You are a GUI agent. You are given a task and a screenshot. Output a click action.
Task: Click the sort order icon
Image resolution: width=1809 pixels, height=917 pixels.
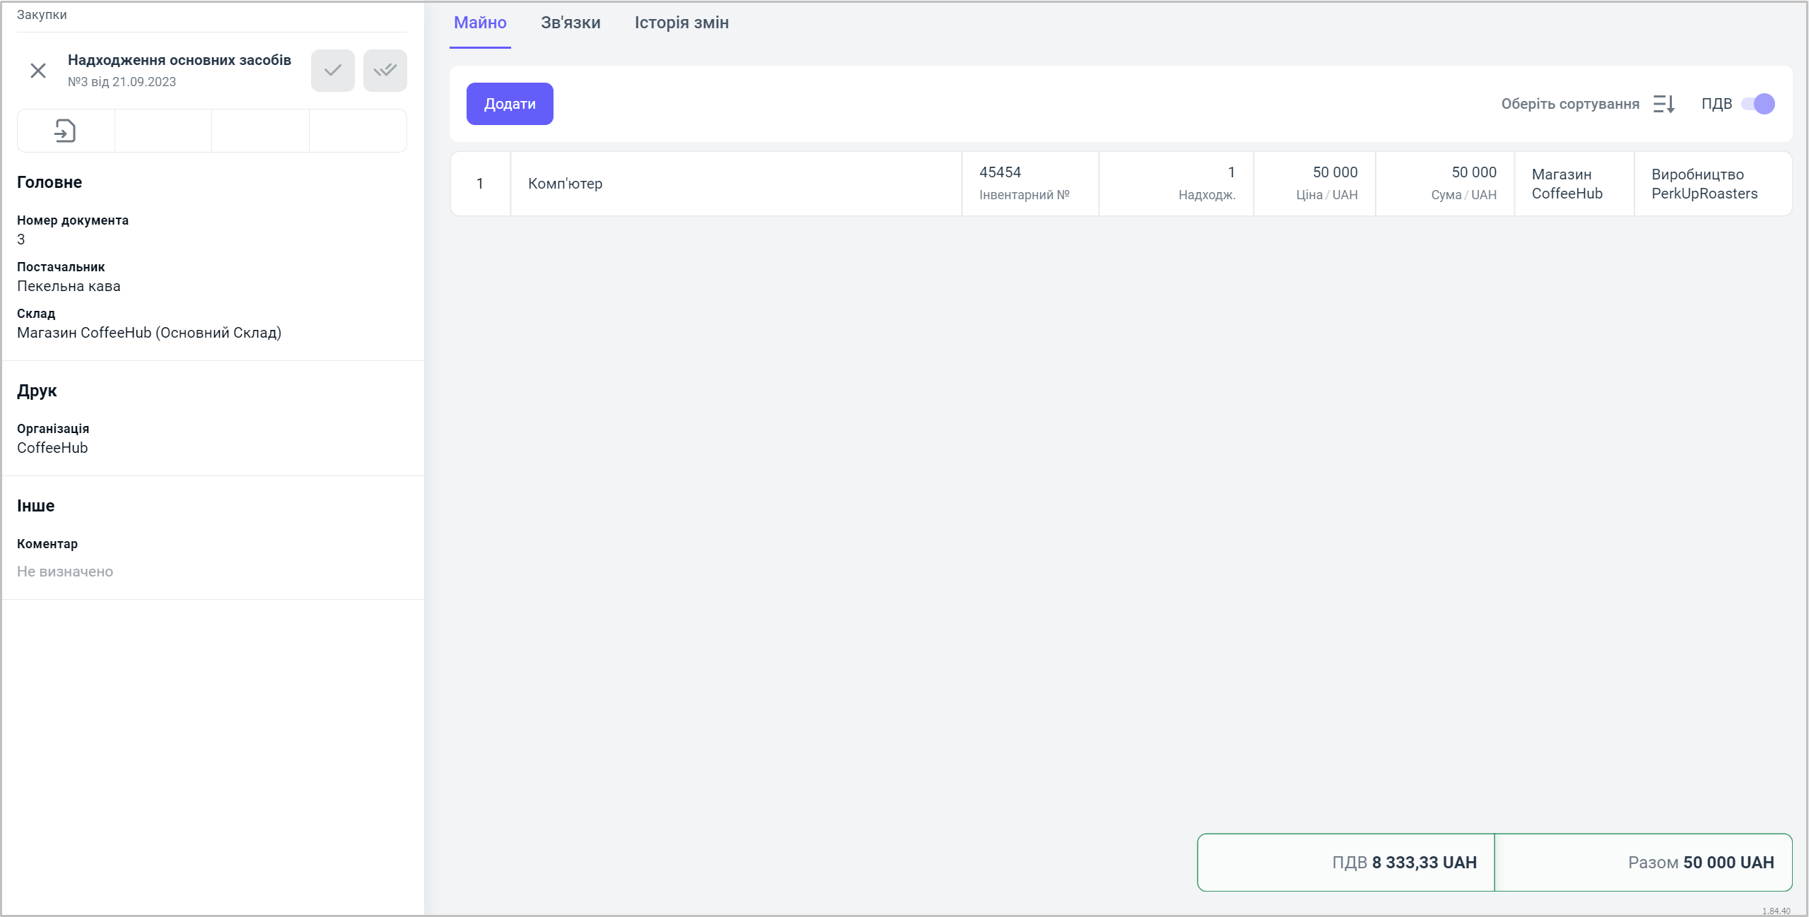point(1663,104)
